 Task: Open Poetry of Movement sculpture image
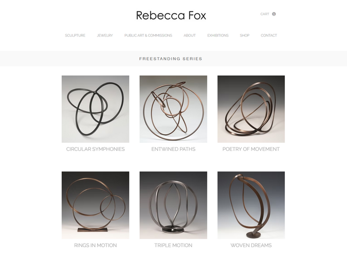pyautogui.click(x=251, y=109)
